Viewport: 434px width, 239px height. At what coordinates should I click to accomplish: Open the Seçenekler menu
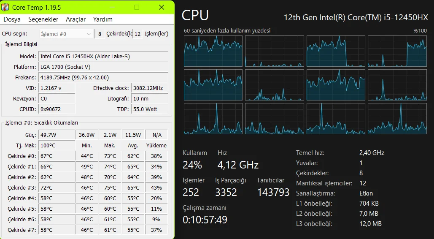tap(43, 19)
